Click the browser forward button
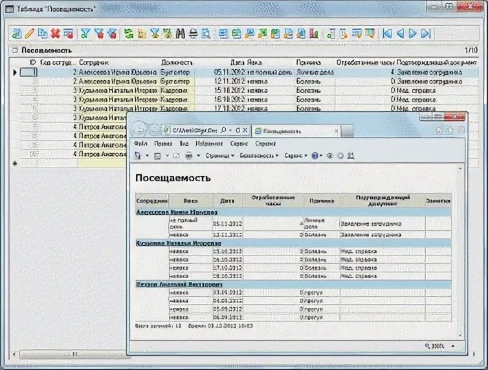This screenshot has width=488, height=370. tap(155, 129)
